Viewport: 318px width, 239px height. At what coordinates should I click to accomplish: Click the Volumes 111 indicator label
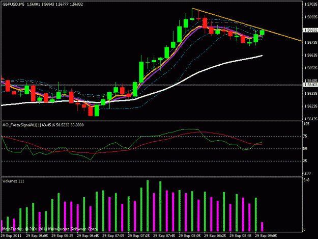coord(13,181)
